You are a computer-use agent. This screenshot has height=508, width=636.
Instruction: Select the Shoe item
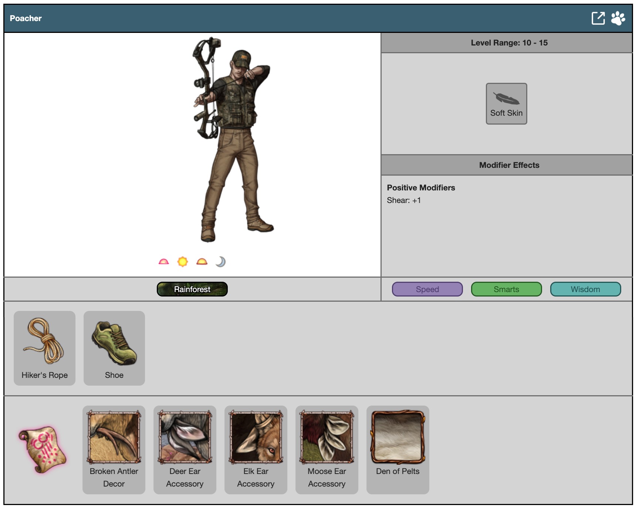114,348
